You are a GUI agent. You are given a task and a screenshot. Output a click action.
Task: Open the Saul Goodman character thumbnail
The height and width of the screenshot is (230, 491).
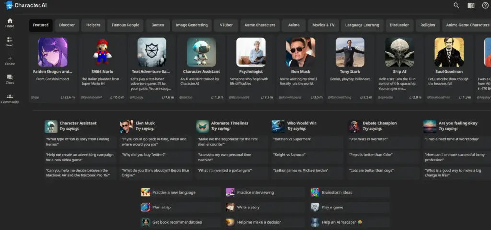pos(449,52)
